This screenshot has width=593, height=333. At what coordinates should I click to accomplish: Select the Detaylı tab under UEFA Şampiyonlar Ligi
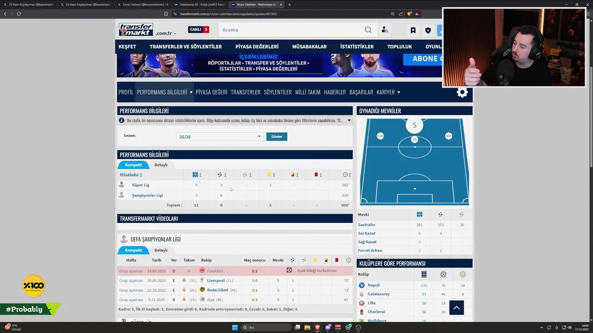[161, 250]
